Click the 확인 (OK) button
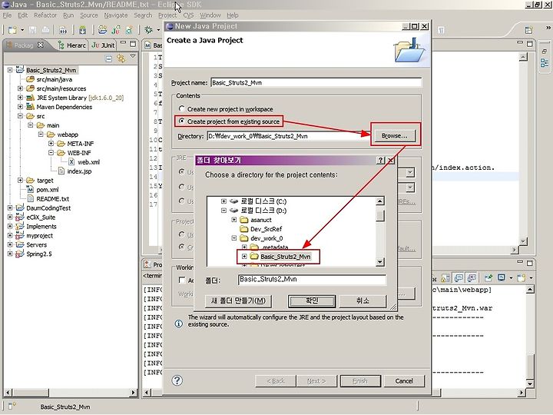The width and height of the screenshot is (553, 415). pos(312,300)
